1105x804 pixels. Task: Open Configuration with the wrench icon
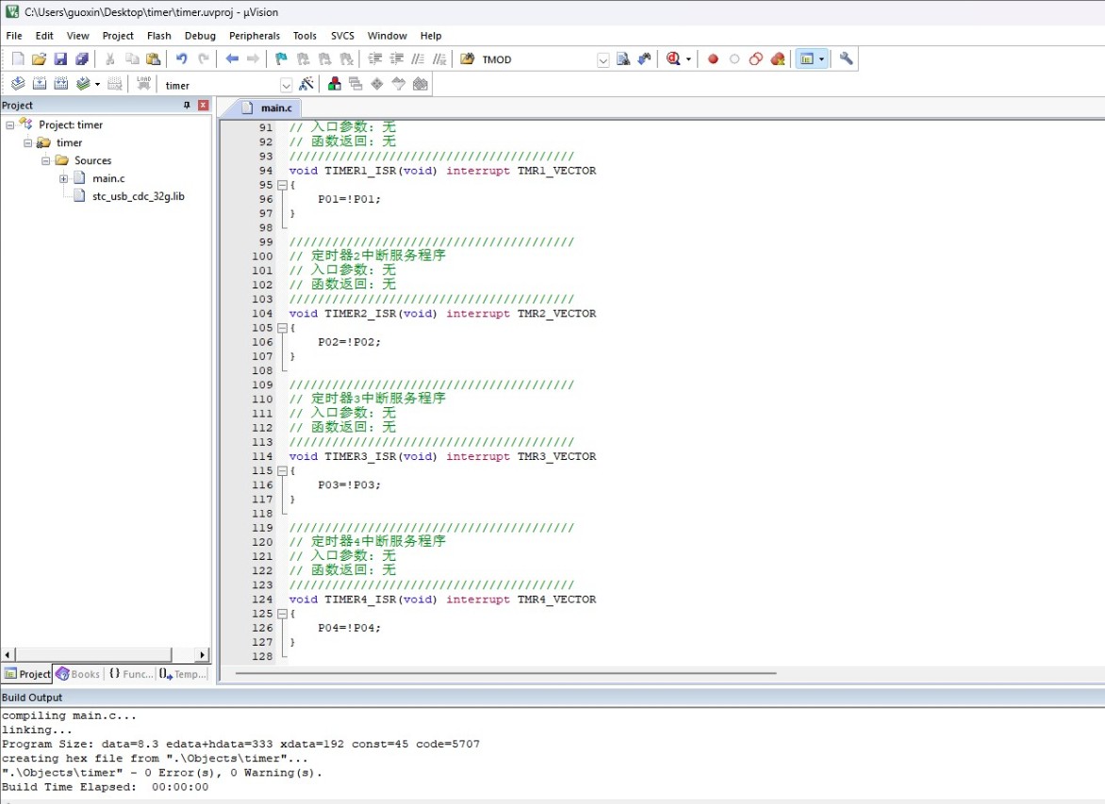(x=846, y=59)
